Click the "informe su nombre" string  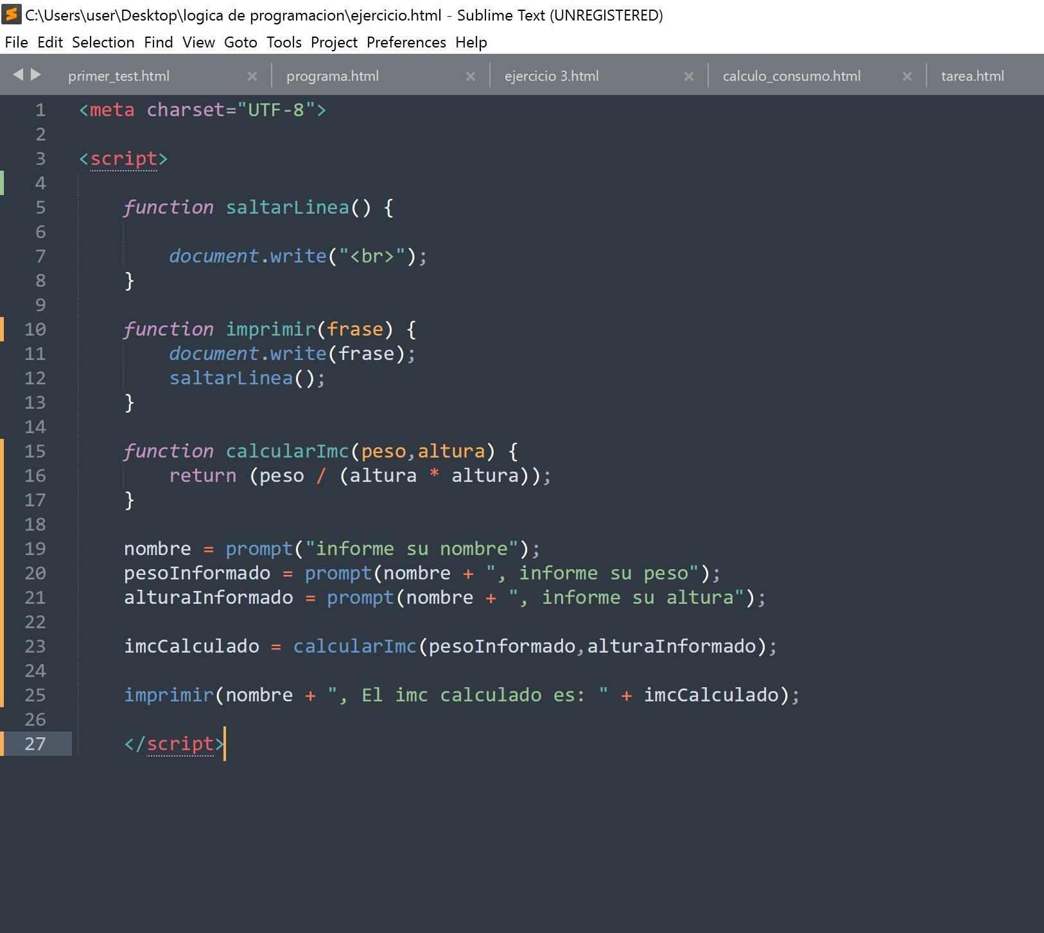(412, 549)
